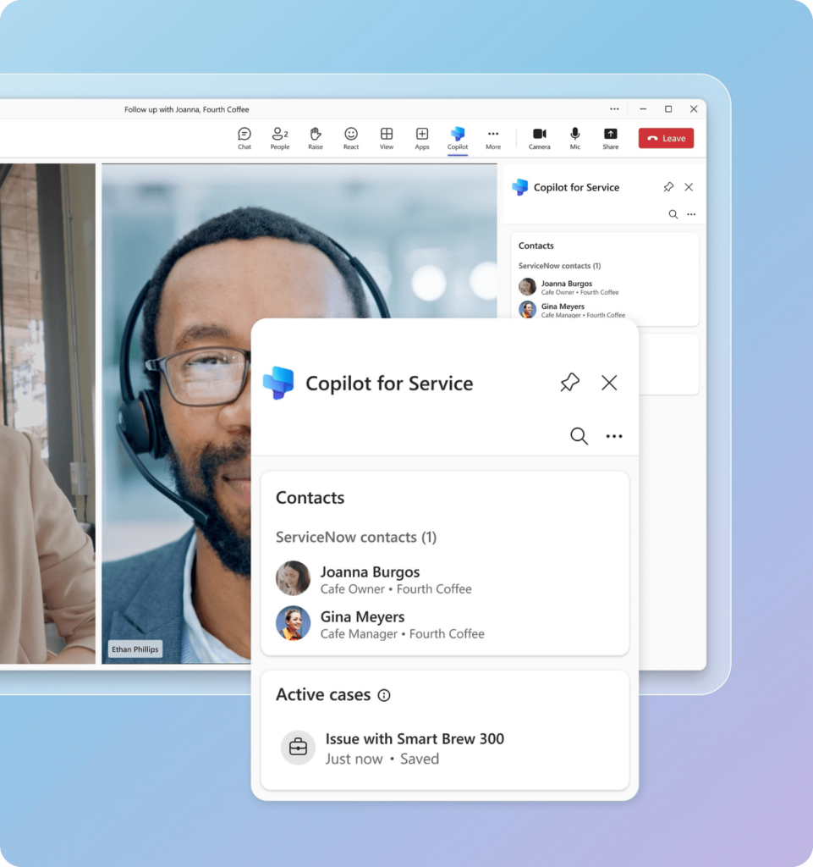Select Joanna Burgos contact thumbnail

point(293,578)
